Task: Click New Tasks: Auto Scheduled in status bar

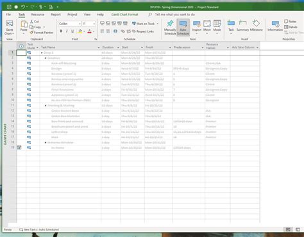Action: point(39,229)
